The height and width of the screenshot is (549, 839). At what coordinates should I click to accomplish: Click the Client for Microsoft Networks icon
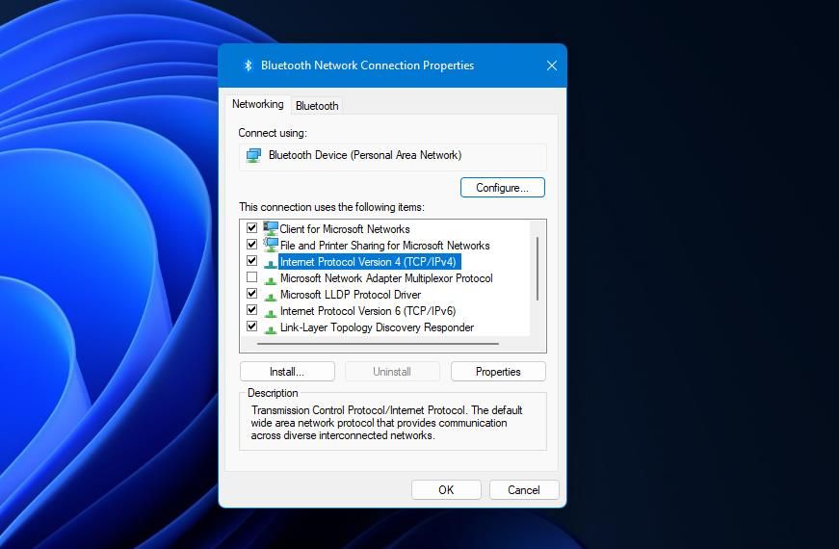tap(271, 228)
